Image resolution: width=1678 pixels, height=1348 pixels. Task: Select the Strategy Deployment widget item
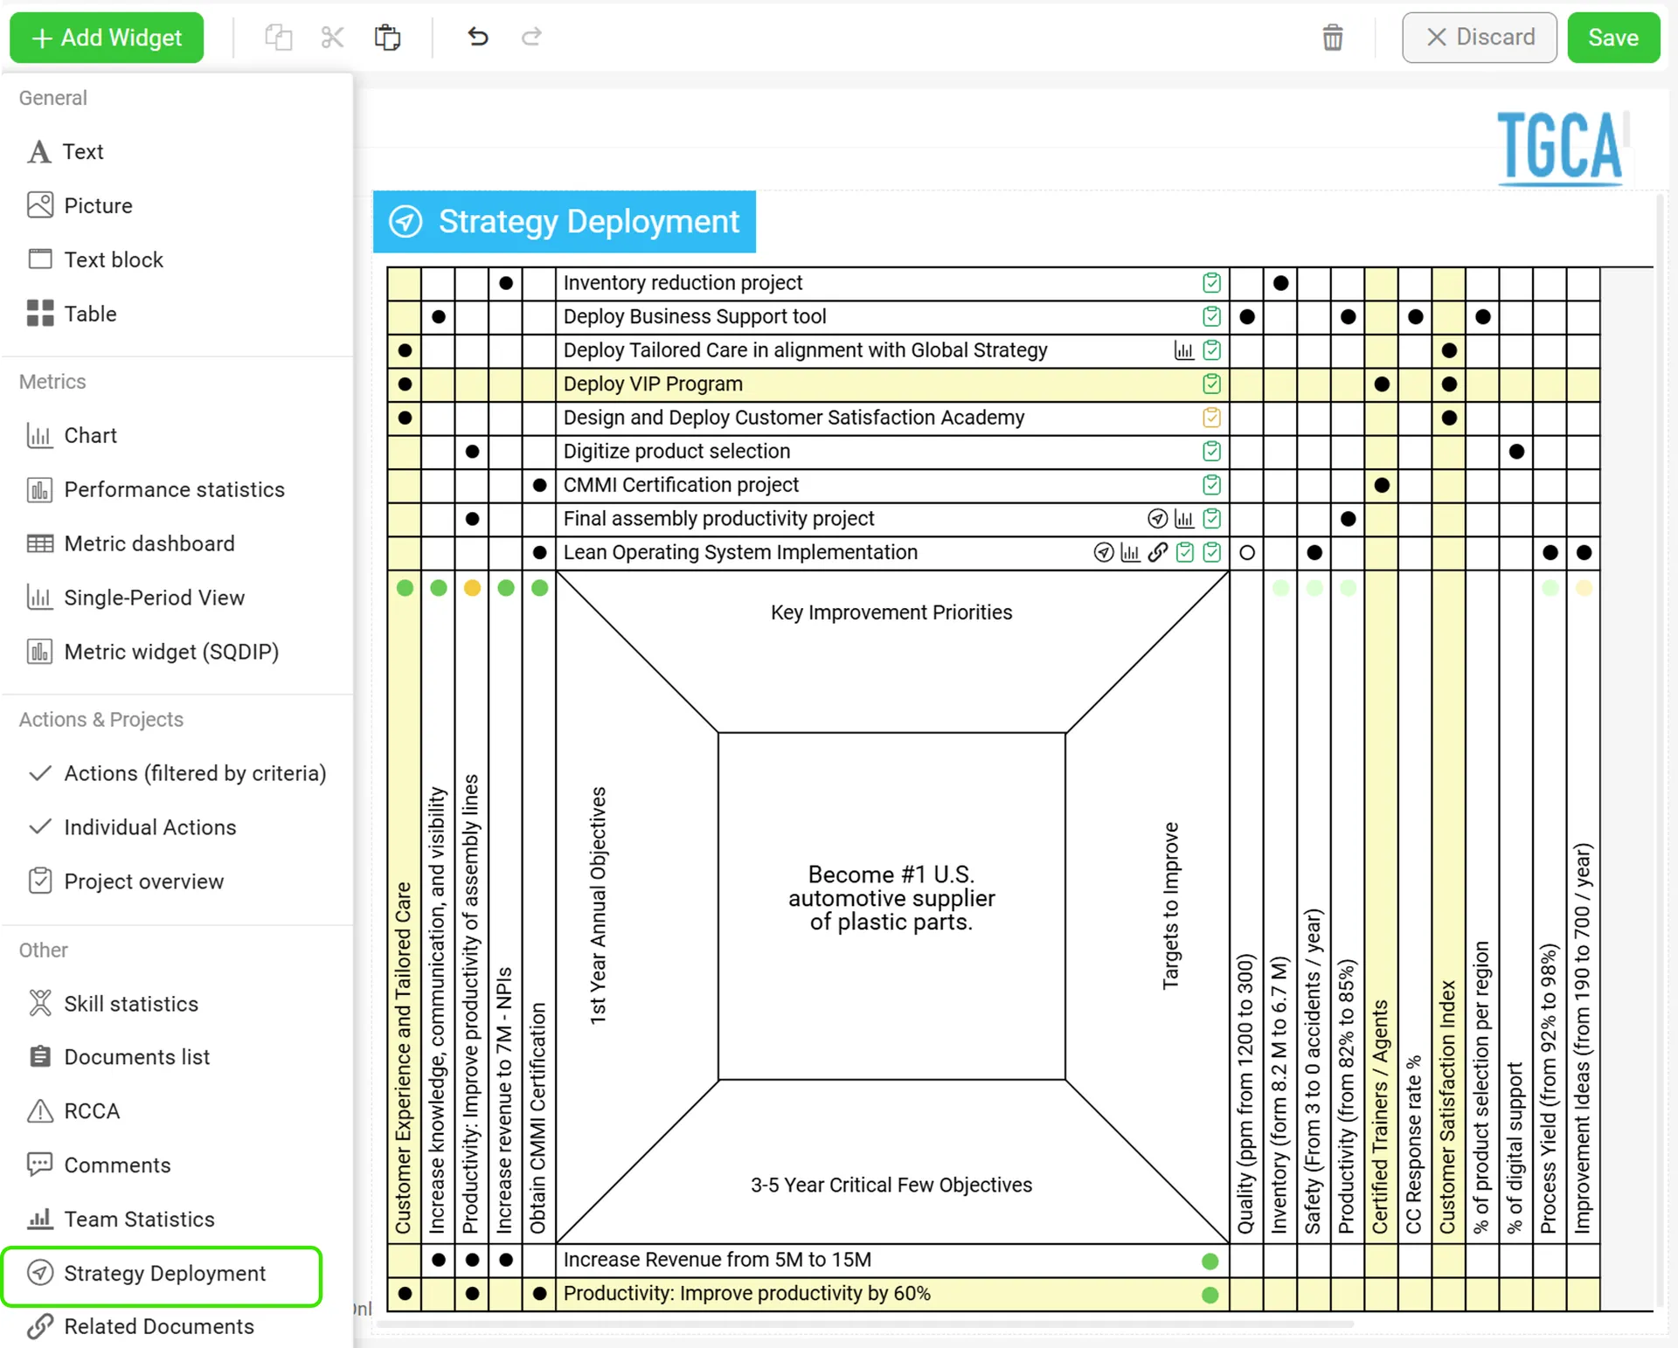[163, 1274]
